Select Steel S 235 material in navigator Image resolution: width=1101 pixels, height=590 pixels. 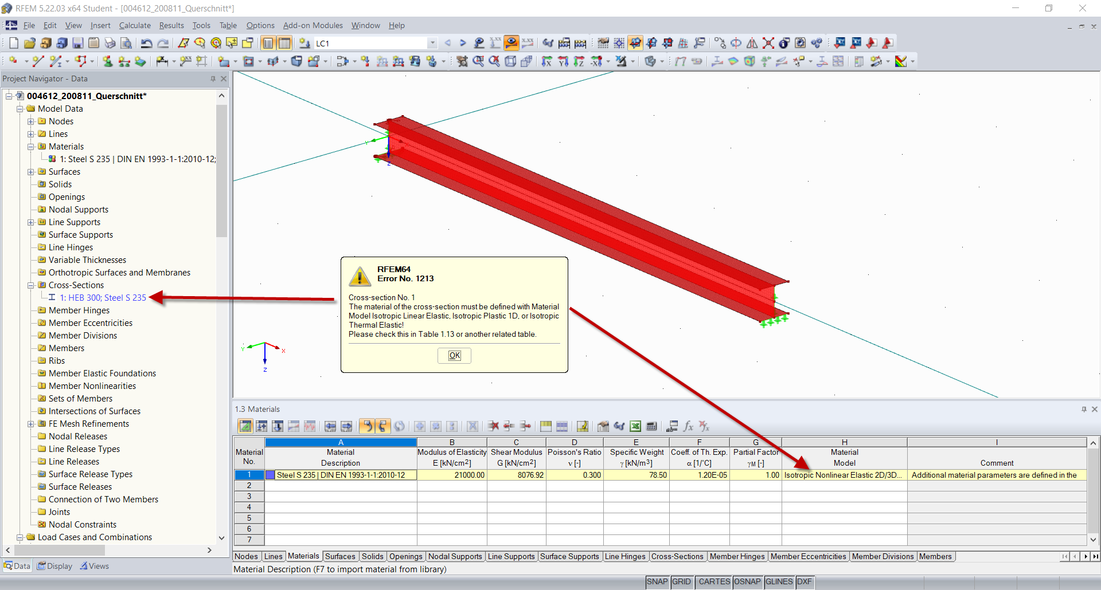(x=138, y=159)
